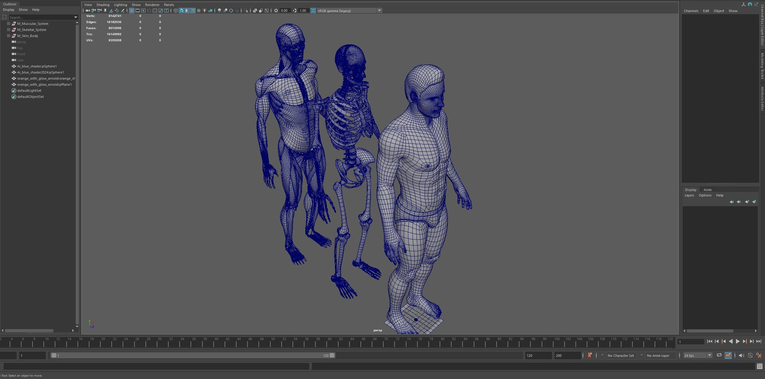Toggle the loop playback icon
The image size is (765, 379).
(719, 355)
